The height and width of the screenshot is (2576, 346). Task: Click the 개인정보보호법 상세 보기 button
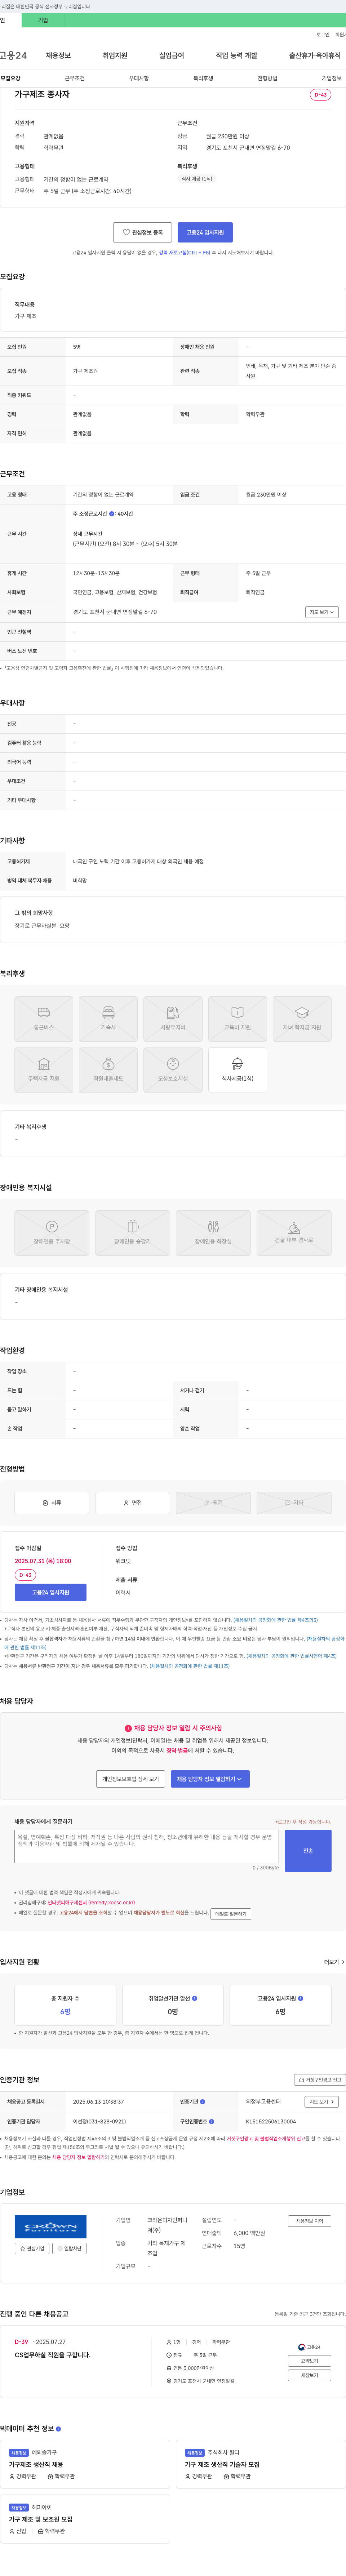(131, 1779)
